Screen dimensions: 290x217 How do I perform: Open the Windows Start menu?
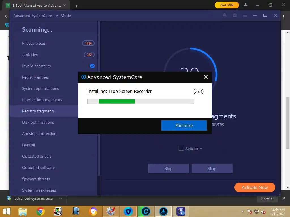tap(7, 211)
